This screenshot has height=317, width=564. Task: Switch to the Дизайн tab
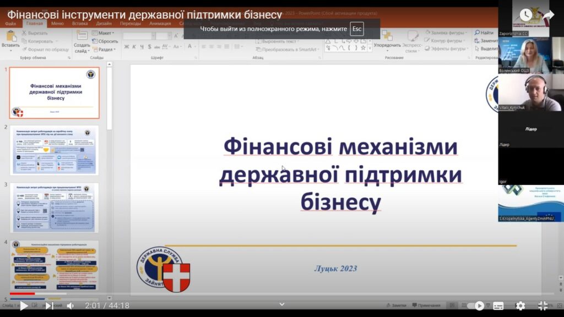tap(104, 23)
